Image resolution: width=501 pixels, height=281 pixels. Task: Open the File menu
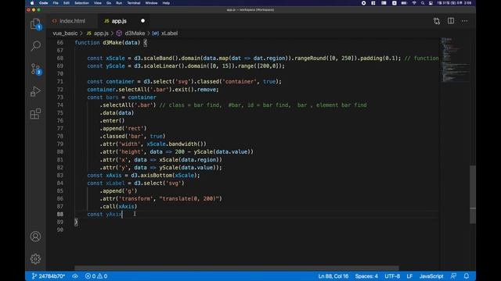coord(56,3)
